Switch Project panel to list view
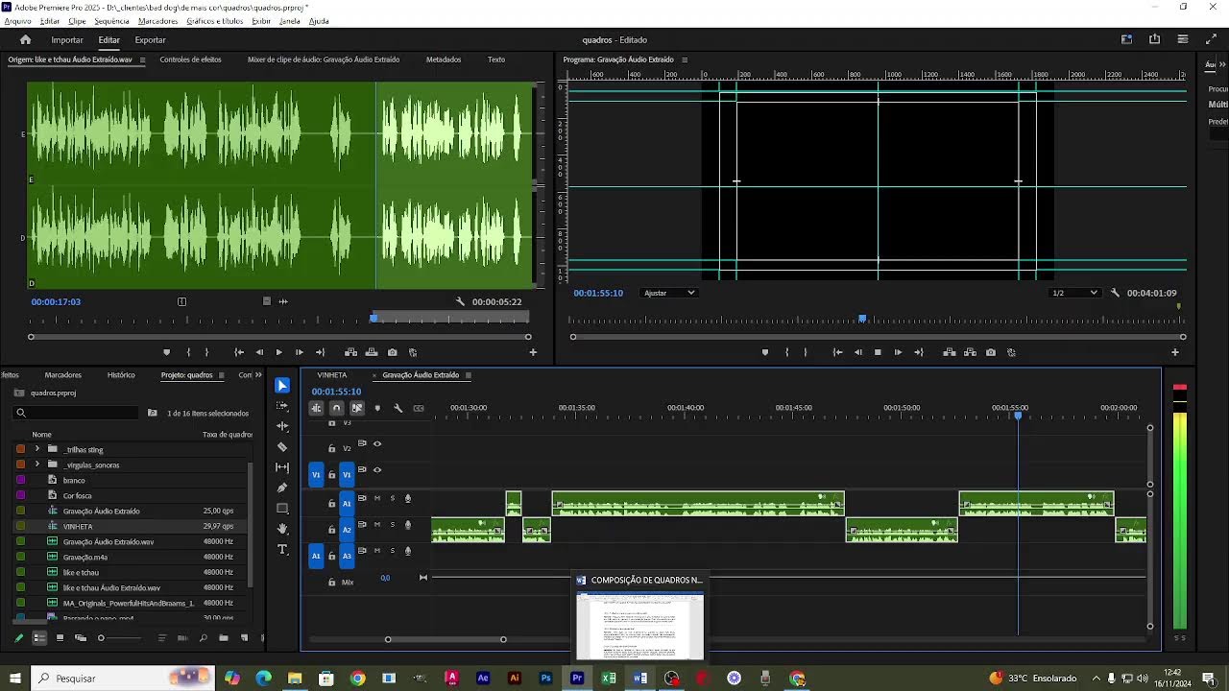The width and height of the screenshot is (1229, 691). coord(39,637)
